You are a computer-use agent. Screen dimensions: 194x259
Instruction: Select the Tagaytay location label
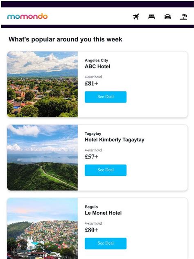93,134
